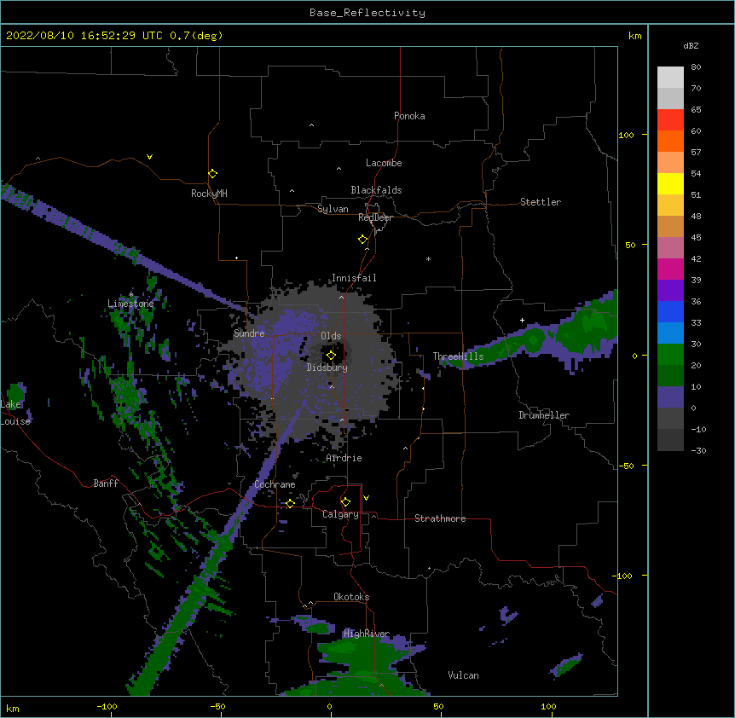Viewport: 735px width, 718px height.
Task: Pick the light blue 30–33 dBZ legend swatch
Action: [670, 333]
